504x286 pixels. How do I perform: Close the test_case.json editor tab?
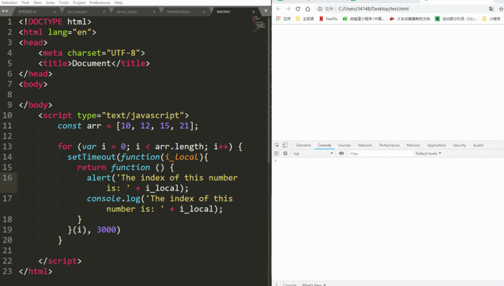(x=104, y=12)
